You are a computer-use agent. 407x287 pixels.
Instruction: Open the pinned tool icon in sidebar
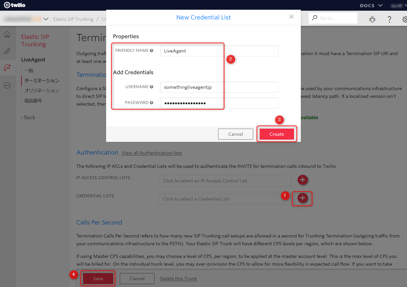pos(7,51)
